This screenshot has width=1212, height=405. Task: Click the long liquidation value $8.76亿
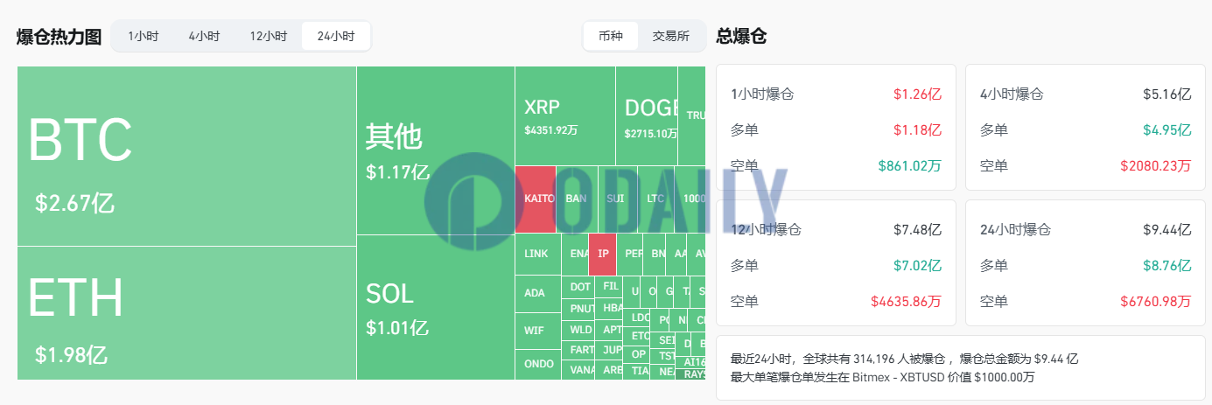(x=1167, y=265)
